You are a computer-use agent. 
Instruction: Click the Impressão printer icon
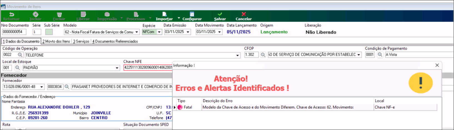(107, 14)
